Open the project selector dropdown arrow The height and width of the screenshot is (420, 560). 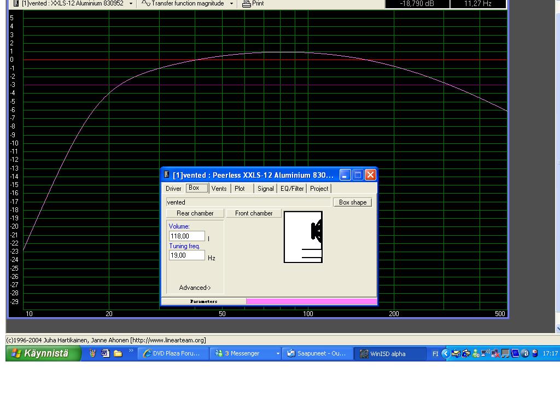coord(131,4)
